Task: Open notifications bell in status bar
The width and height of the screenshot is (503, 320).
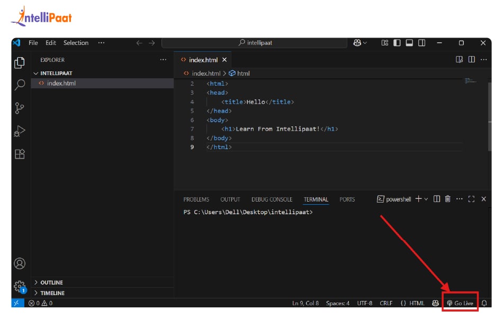Action: (x=484, y=303)
